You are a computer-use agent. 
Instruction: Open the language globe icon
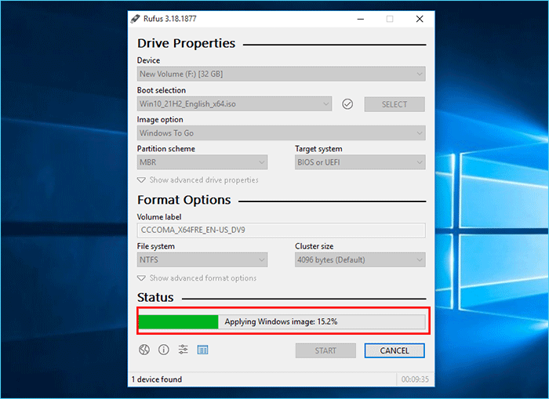(x=144, y=350)
